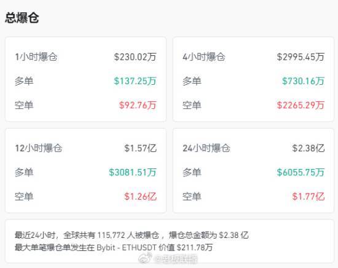The height and width of the screenshot is (268, 338).
Task: Click the green $3081.51万 long value
Action: [x=133, y=173]
